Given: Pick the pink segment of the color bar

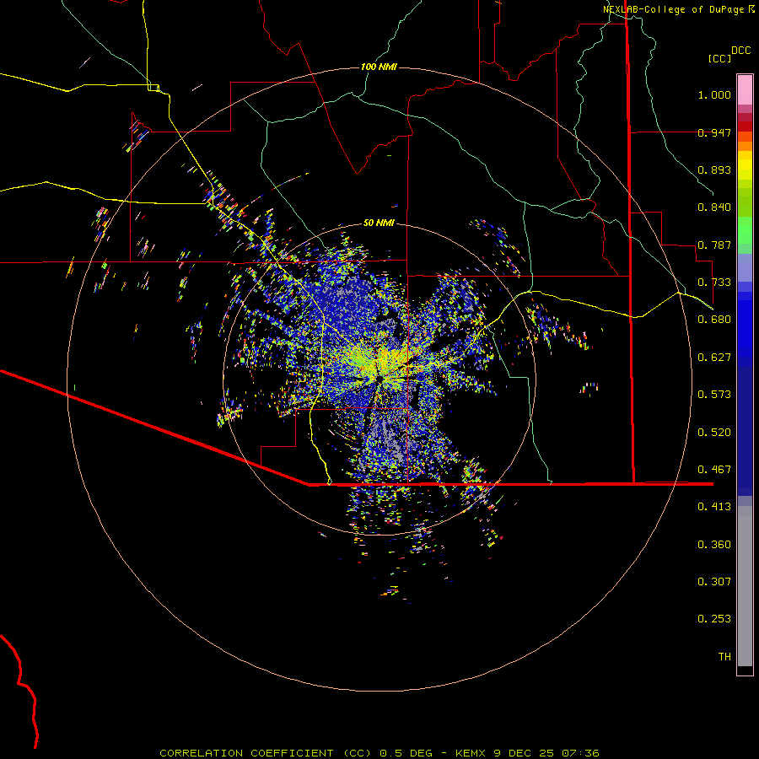Looking at the screenshot, I should [x=745, y=89].
